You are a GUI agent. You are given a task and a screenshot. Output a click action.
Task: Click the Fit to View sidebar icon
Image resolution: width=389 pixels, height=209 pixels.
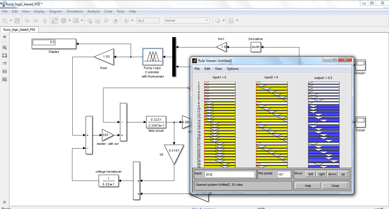coord(5,55)
